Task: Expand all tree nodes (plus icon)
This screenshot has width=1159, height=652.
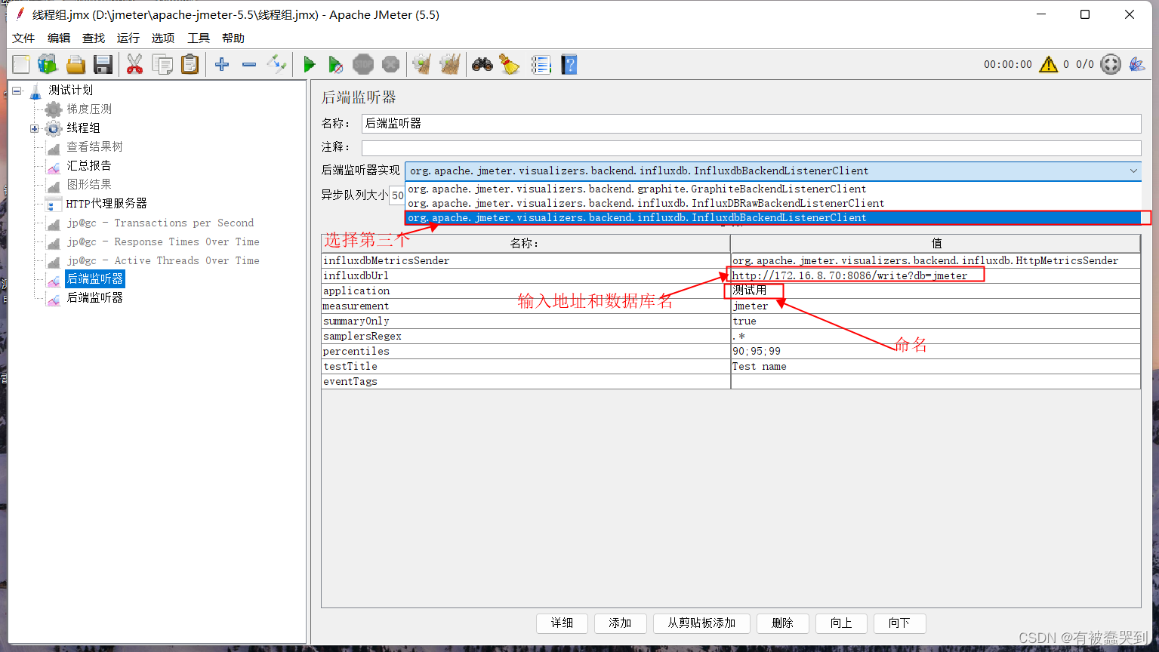Action: [222, 65]
